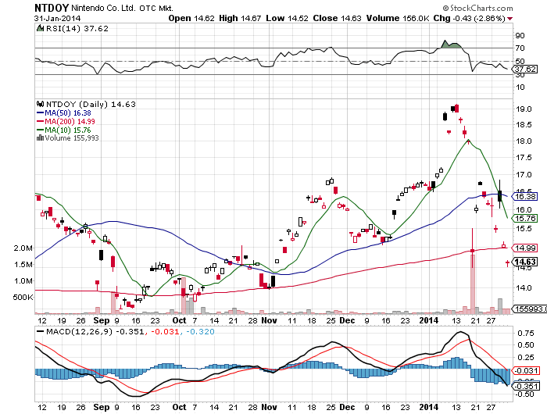
Task: Click the MACD 0.75 axis label
Action: click(526, 334)
